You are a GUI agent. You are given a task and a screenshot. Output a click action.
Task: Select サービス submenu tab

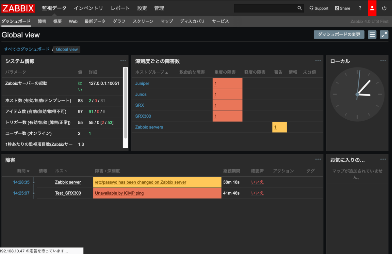click(220, 21)
